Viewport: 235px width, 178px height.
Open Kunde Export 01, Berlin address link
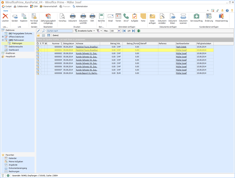point(87,73)
